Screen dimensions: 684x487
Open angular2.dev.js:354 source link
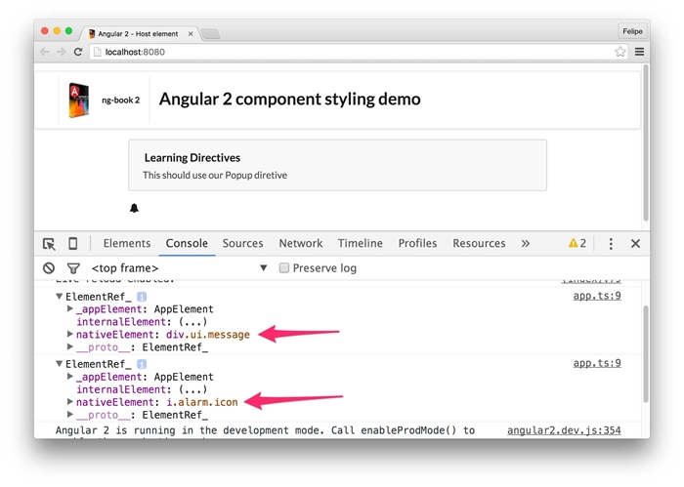[x=564, y=430]
